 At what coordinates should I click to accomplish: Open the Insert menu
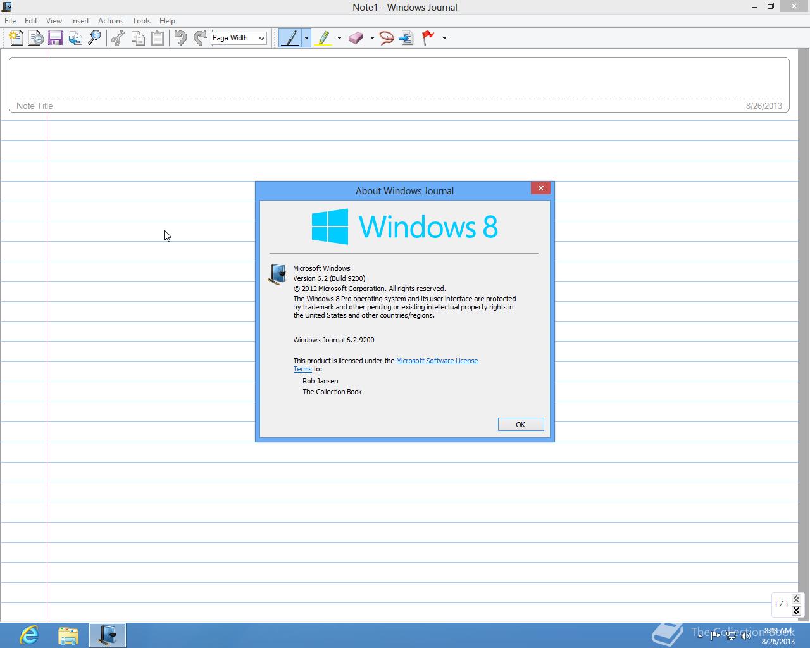coord(80,20)
